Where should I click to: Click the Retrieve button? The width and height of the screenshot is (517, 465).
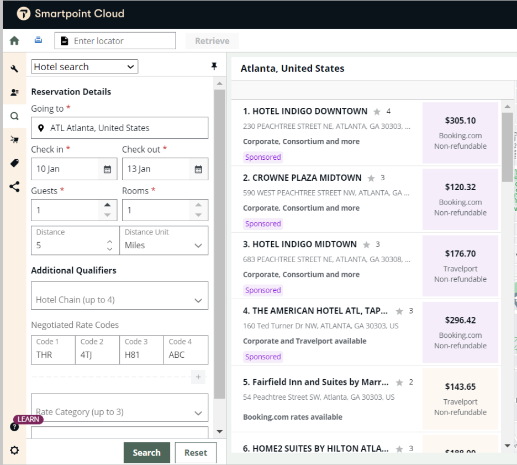[x=212, y=41]
